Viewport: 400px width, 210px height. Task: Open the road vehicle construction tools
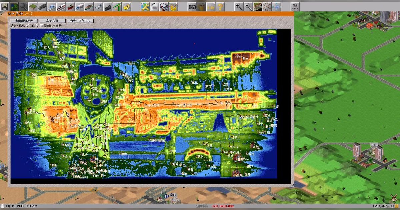tap(80, 6)
